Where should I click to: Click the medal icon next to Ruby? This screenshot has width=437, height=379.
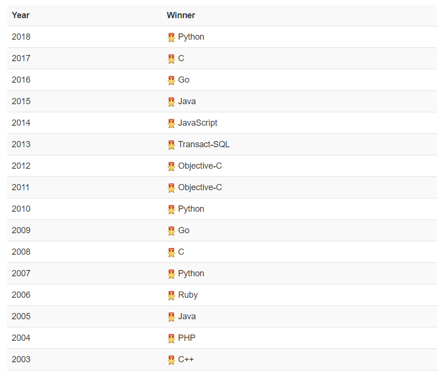(x=171, y=295)
